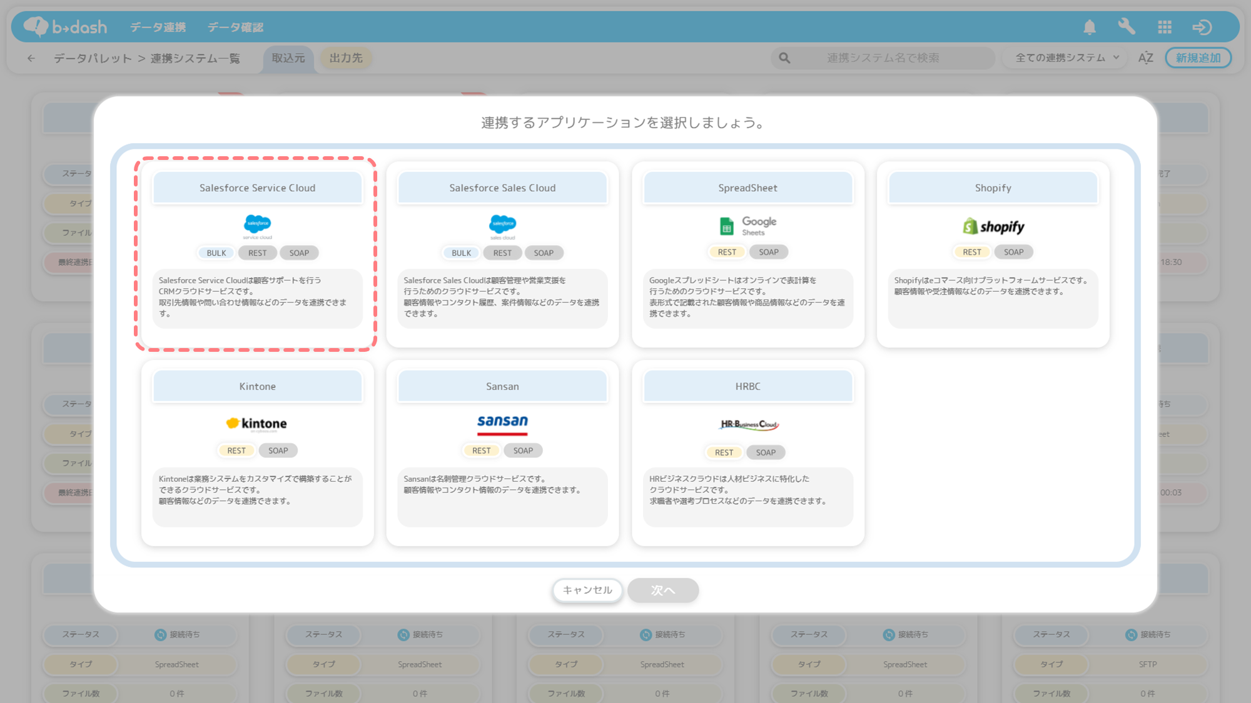This screenshot has width=1251, height=703.
Task: Click the キャンセル button
Action: click(587, 590)
